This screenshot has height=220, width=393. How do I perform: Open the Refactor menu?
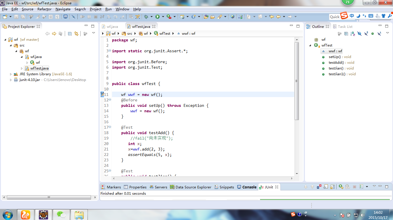pyautogui.click(x=44, y=9)
